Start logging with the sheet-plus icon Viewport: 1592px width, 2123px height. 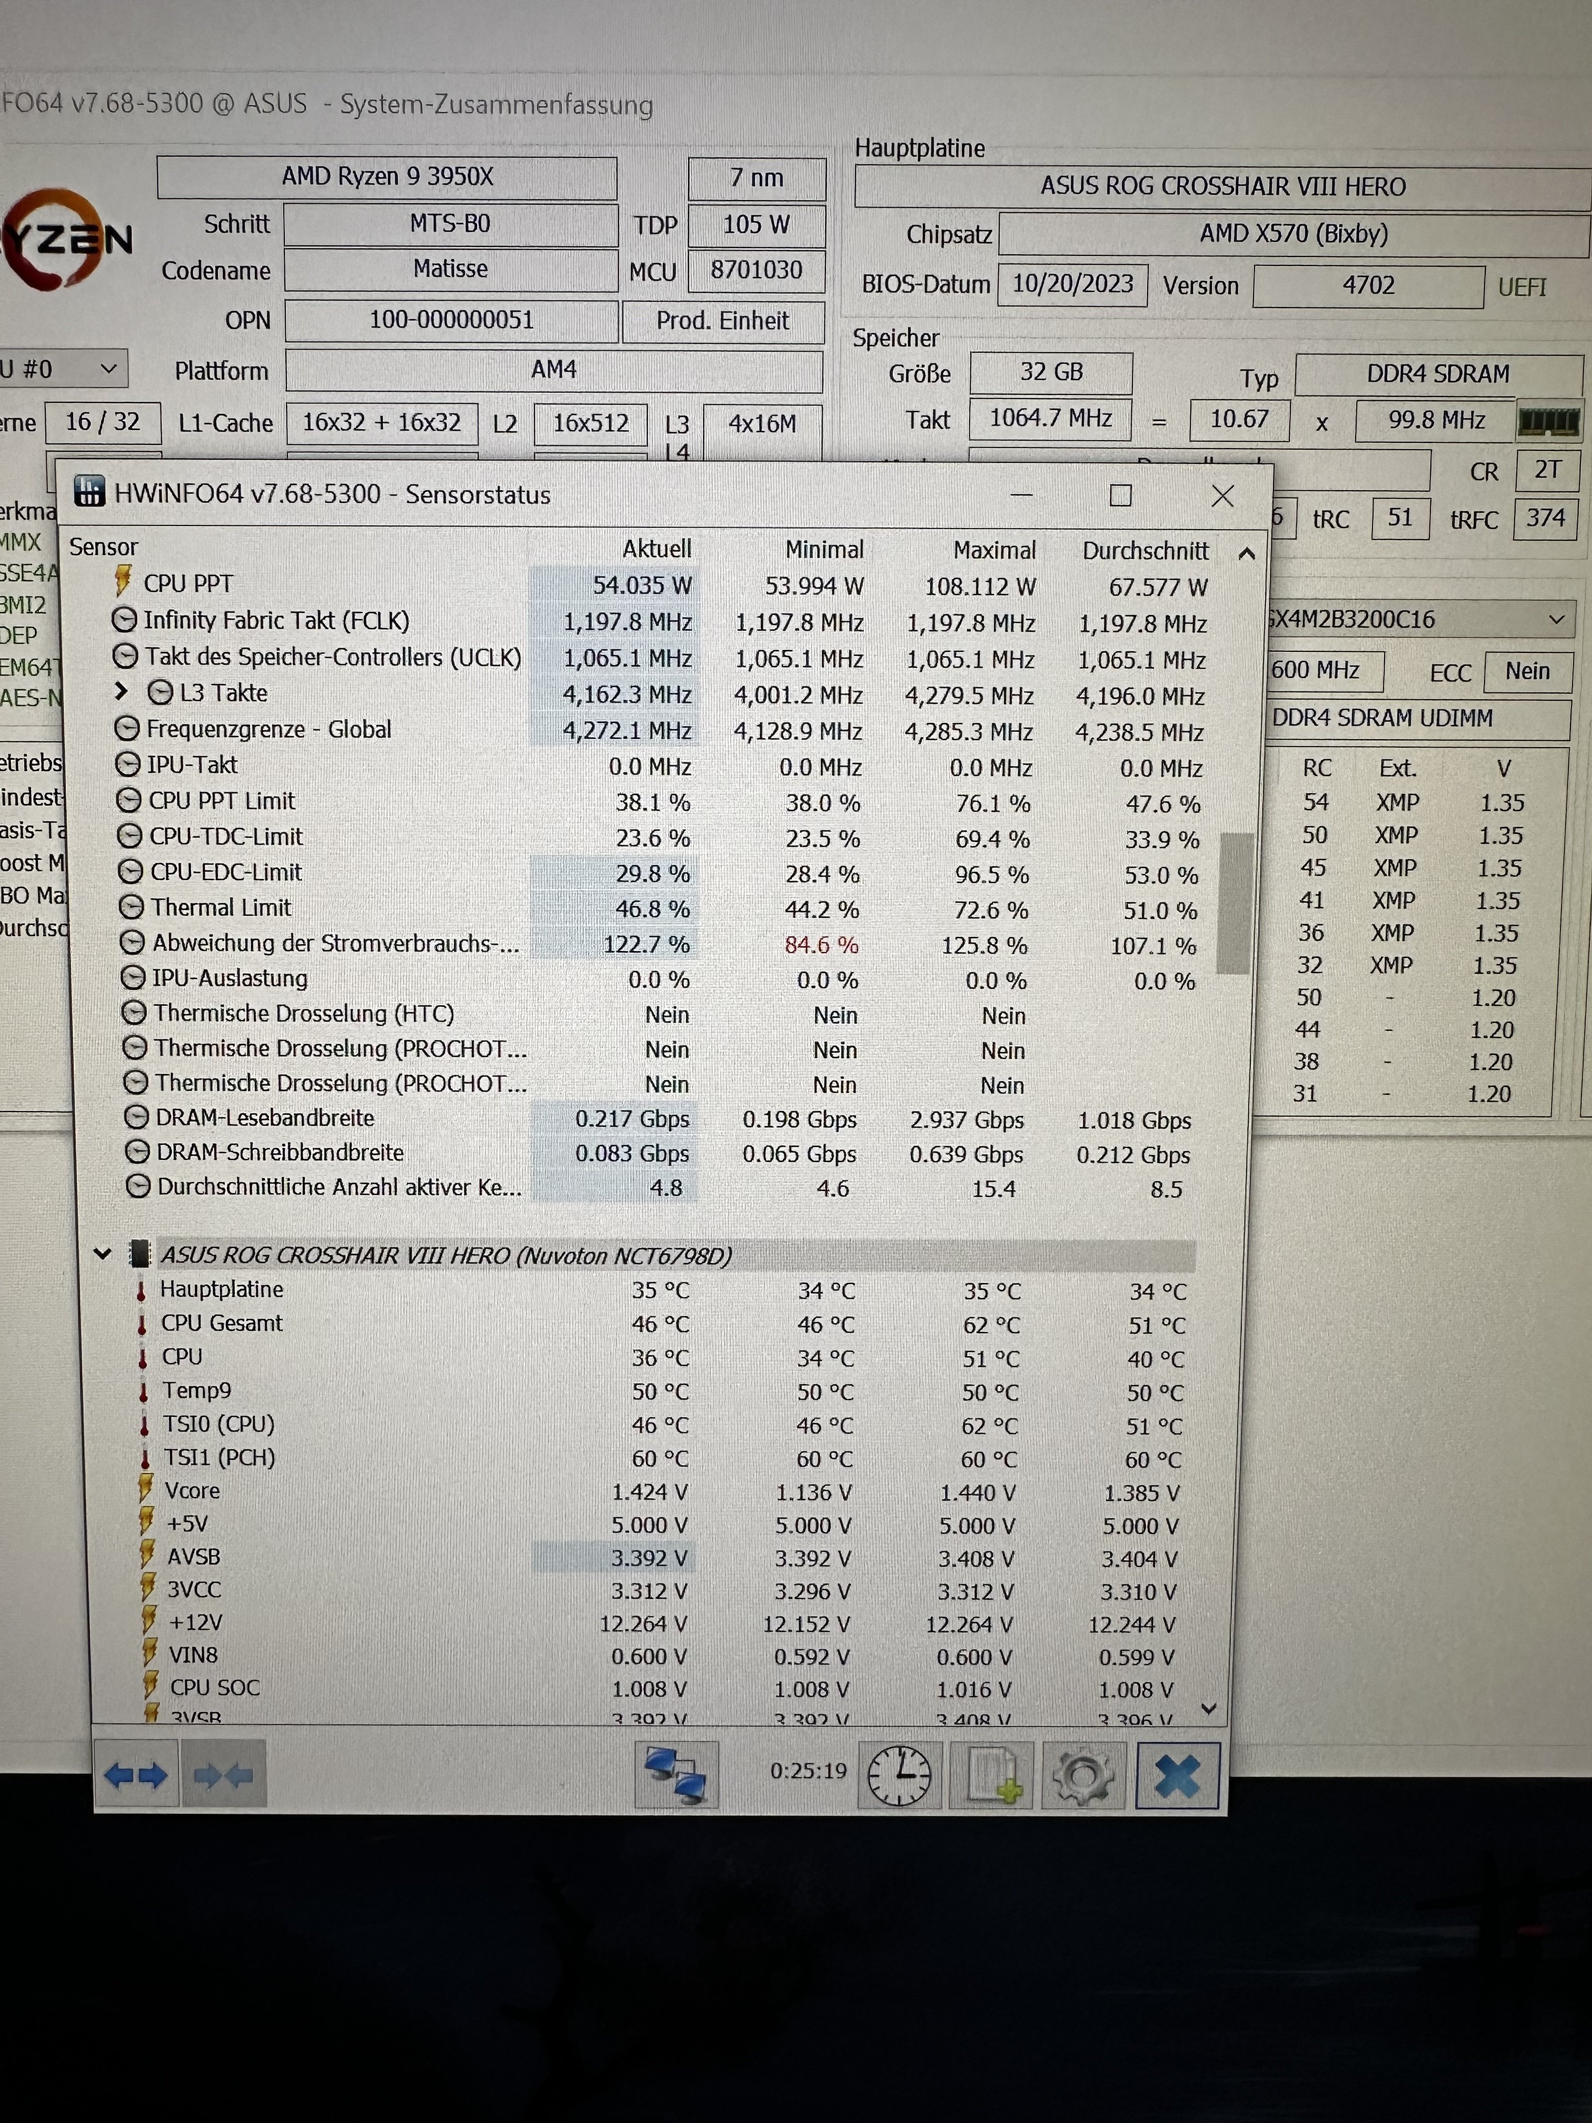click(992, 1775)
